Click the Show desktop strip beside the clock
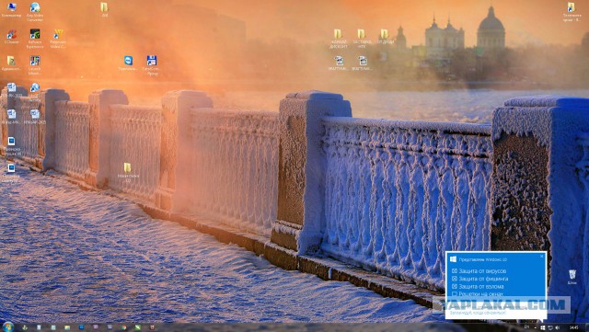 coord(587,327)
